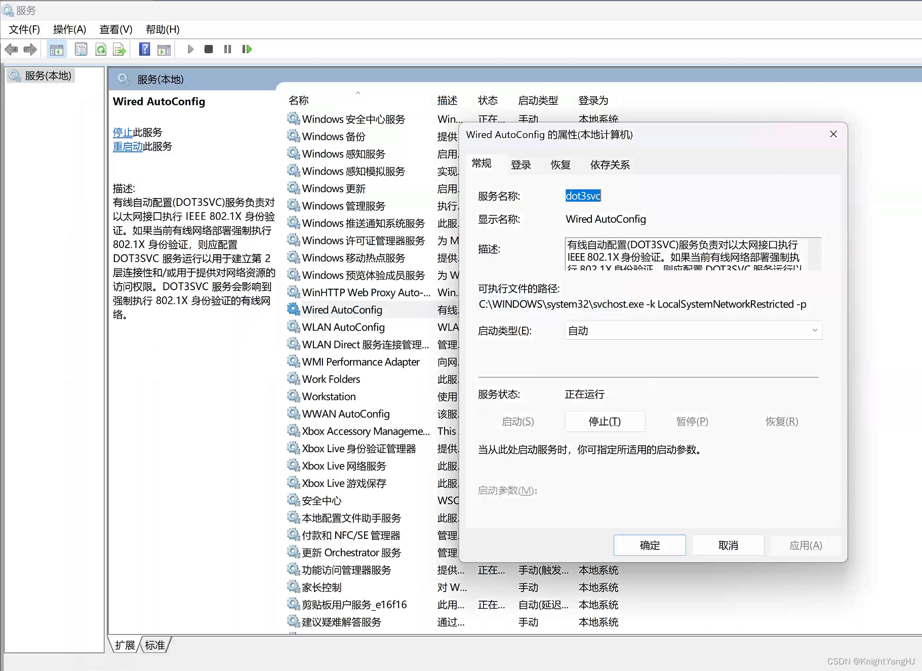Select the gear icon beside 建议疑难解答服务
This screenshot has width=922, height=671.
click(x=294, y=621)
